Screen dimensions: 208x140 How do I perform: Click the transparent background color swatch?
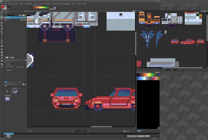point(5,8)
